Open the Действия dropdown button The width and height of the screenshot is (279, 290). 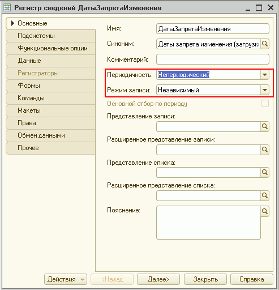[x=66, y=279]
